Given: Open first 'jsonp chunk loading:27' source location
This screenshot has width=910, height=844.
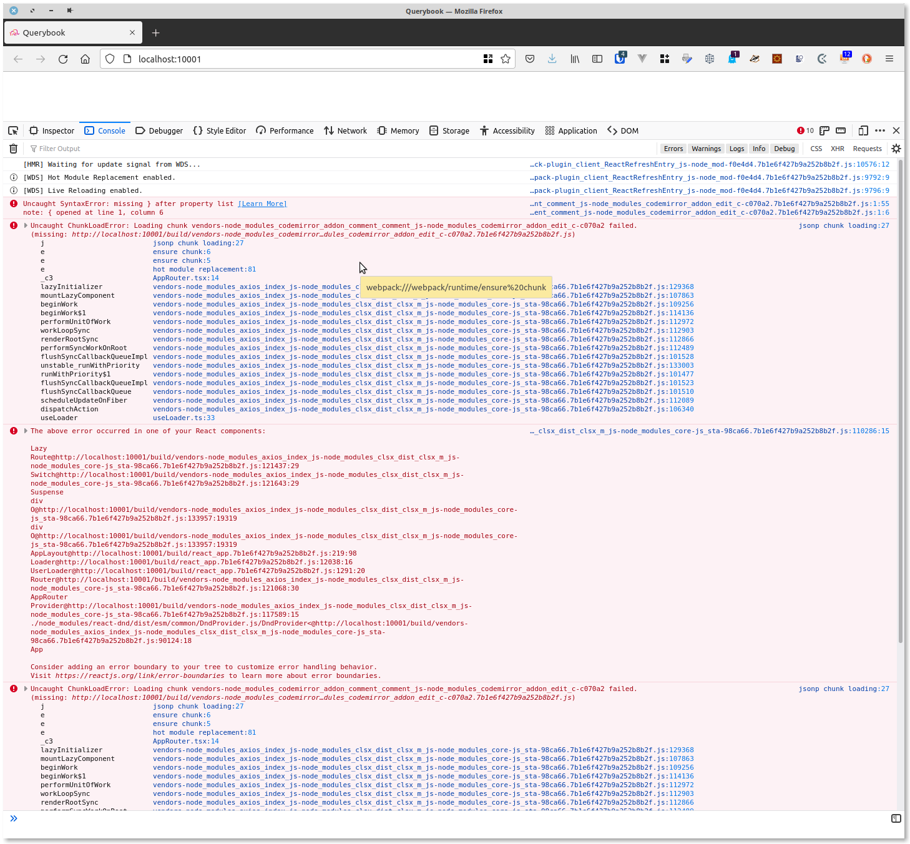Looking at the screenshot, I should 844,225.
